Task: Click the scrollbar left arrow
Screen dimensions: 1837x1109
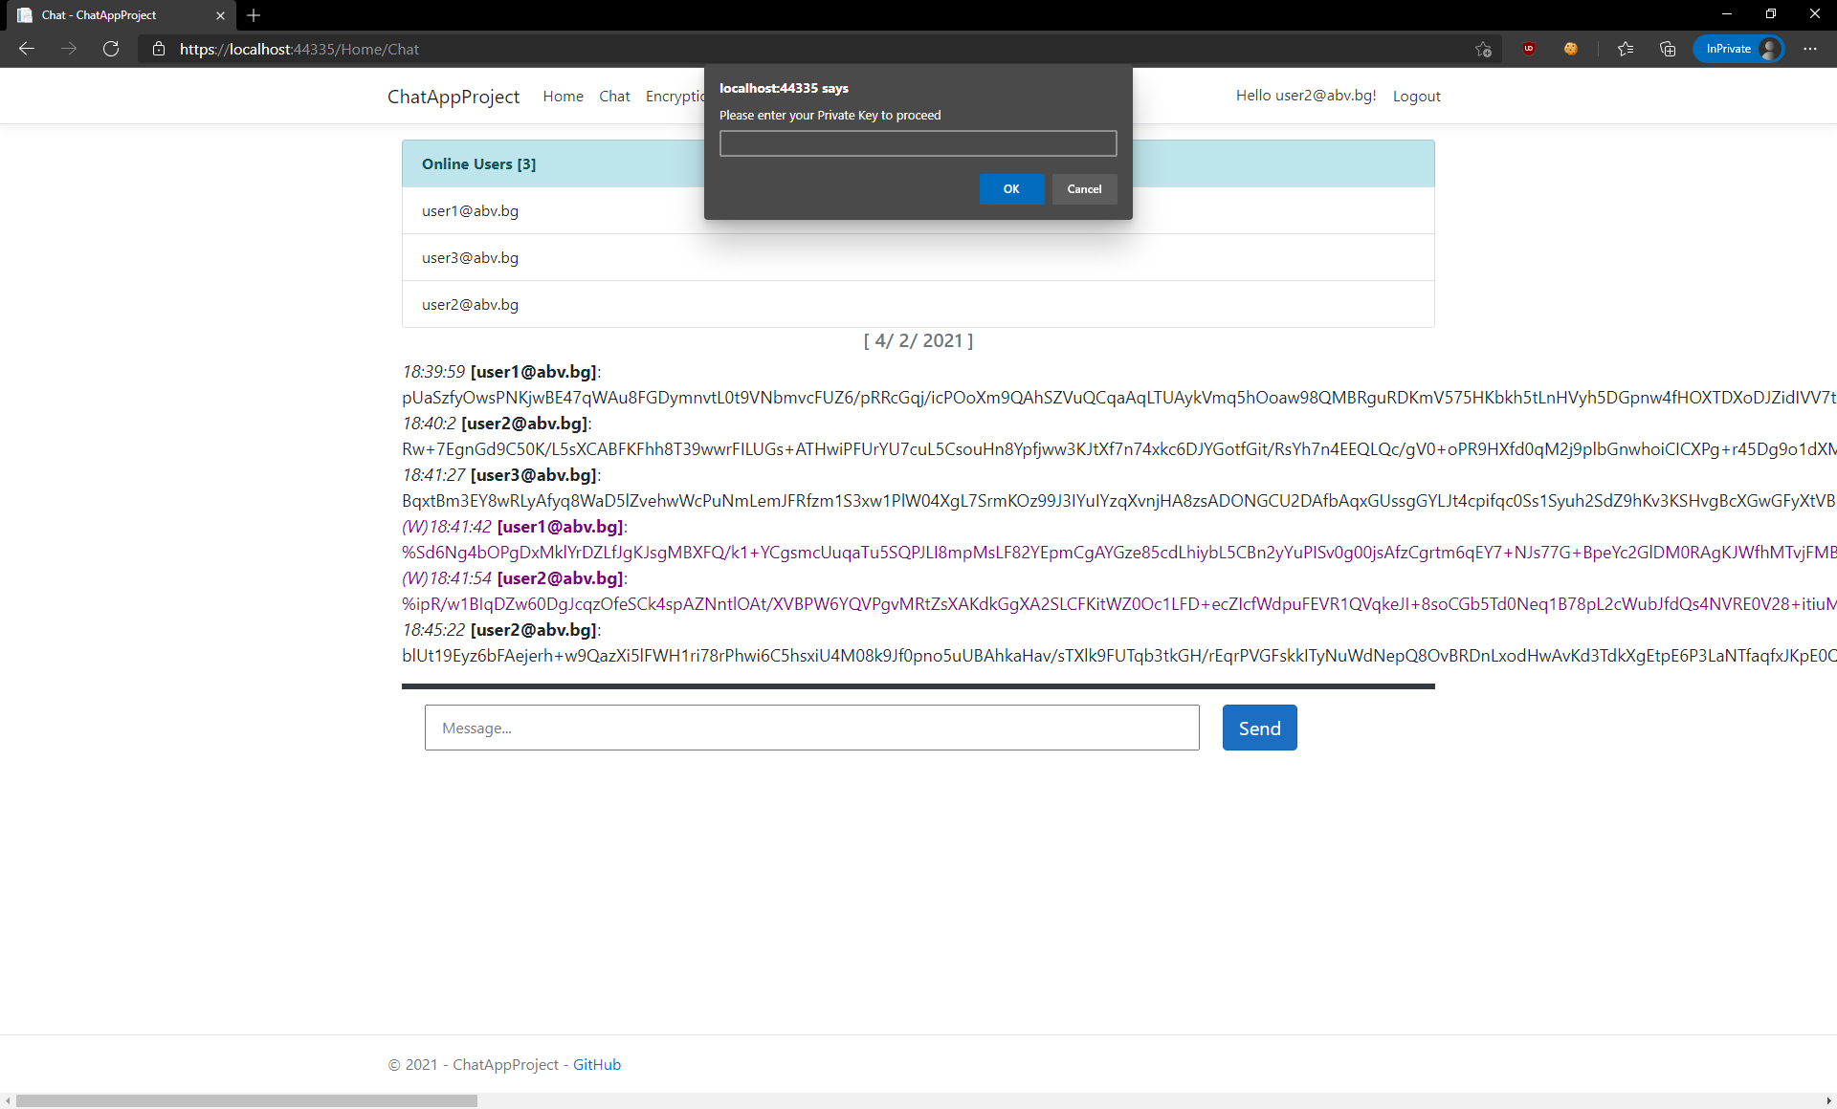Action: pos(8,1101)
